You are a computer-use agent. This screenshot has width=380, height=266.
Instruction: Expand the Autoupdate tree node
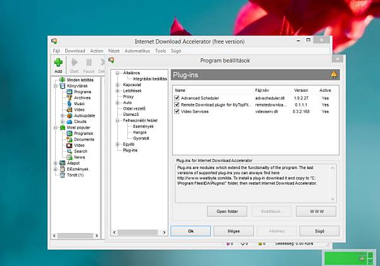(63, 115)
